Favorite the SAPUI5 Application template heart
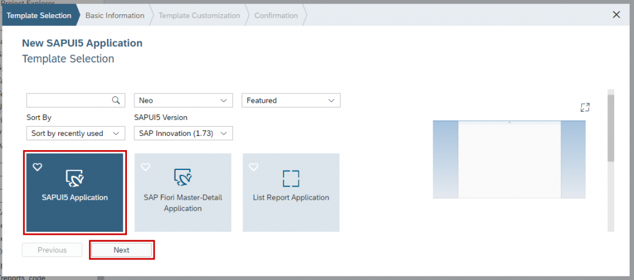This screenshot has height=280, width=634. click(x=37, y=167)
